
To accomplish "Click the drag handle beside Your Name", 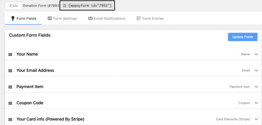I will [10, 54].
